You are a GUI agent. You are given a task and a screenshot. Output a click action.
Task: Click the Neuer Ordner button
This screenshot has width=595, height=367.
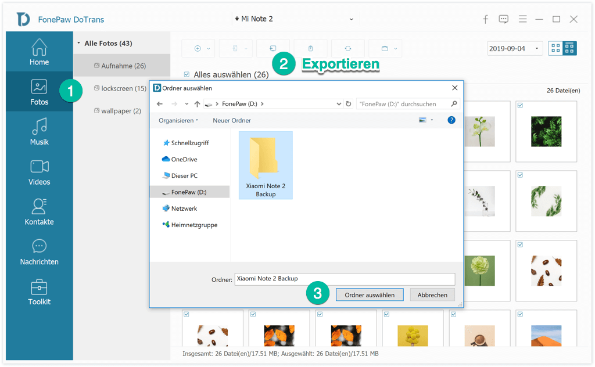coord(232,121)
